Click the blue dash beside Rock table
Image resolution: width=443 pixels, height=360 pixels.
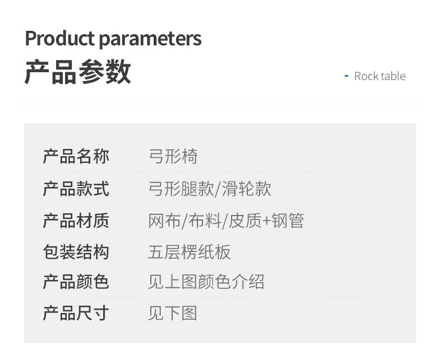(347, 76)
